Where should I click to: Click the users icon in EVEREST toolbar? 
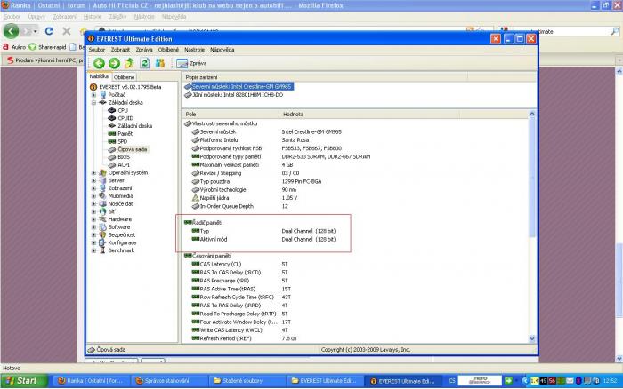coord(160,63)
